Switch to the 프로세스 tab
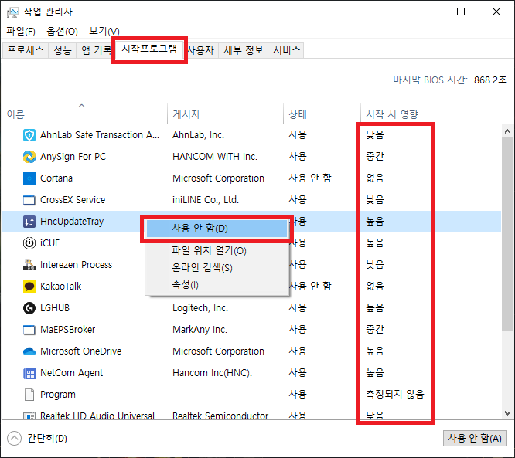The height and width of the screenshot is (458, 515). pyautogui.click(x=26, y=50)
